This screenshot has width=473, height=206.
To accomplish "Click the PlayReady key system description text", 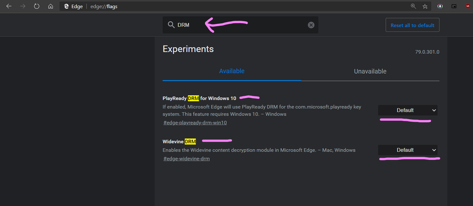I will 262,111.
